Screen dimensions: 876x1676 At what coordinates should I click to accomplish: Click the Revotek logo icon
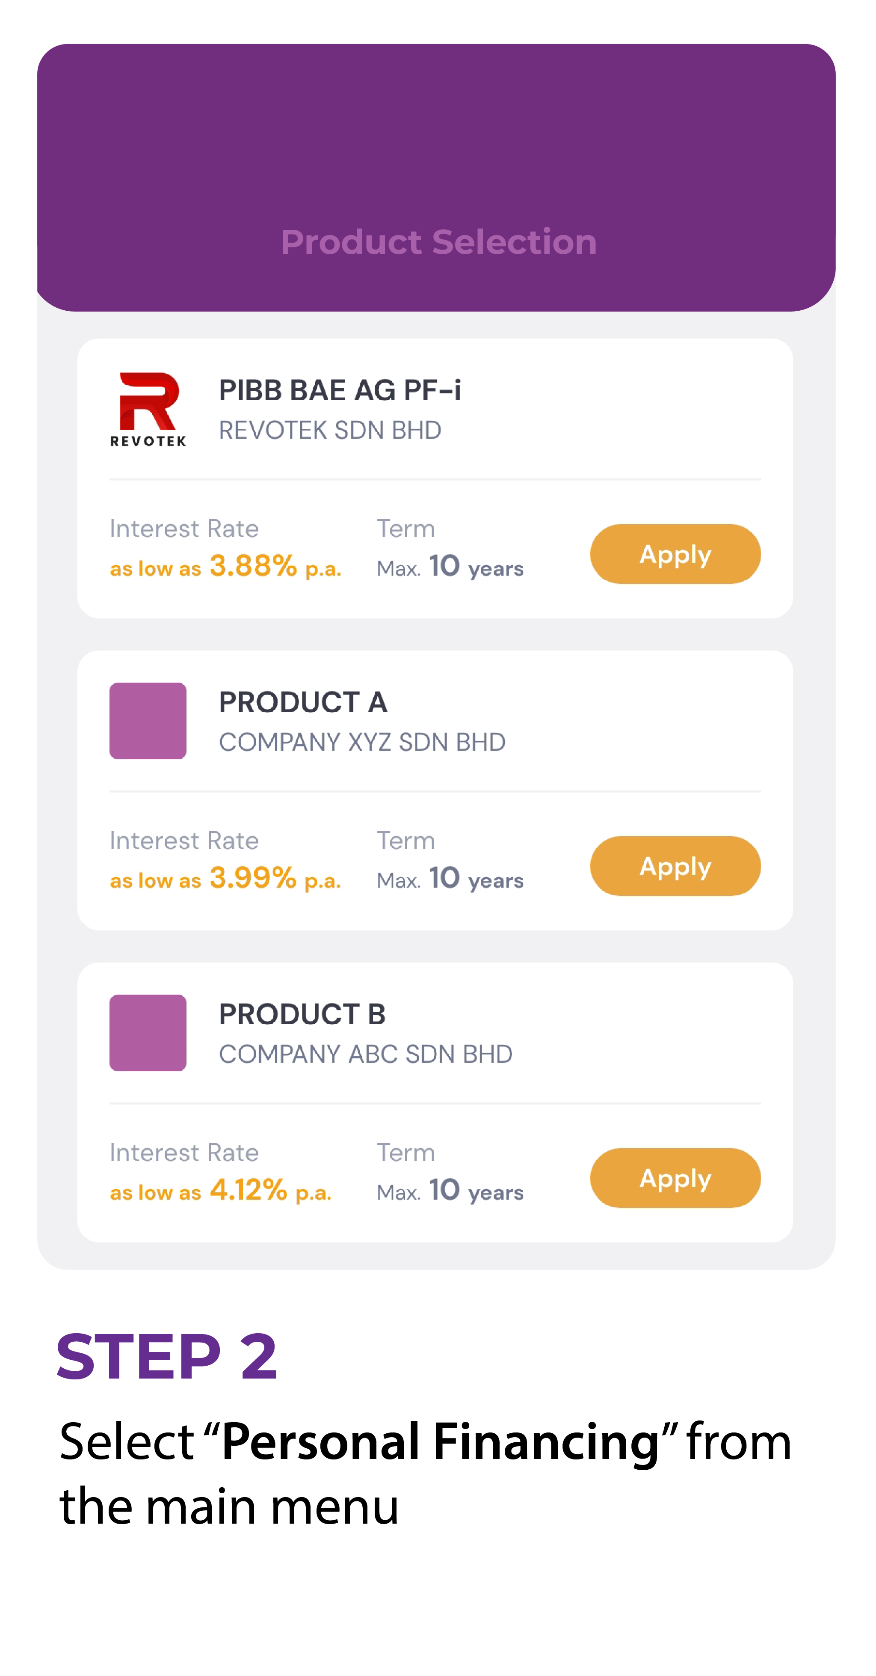tap(148, 409)
